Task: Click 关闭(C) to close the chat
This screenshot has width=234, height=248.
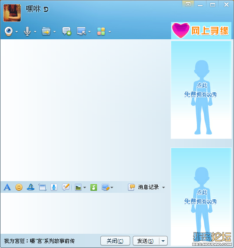Action: [x=115, y=241]
